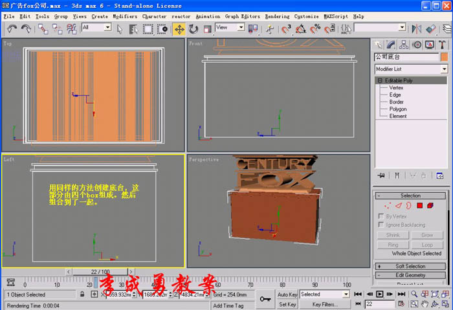
Task: Collapse the Selection rollout
Action: coord(410,195)
